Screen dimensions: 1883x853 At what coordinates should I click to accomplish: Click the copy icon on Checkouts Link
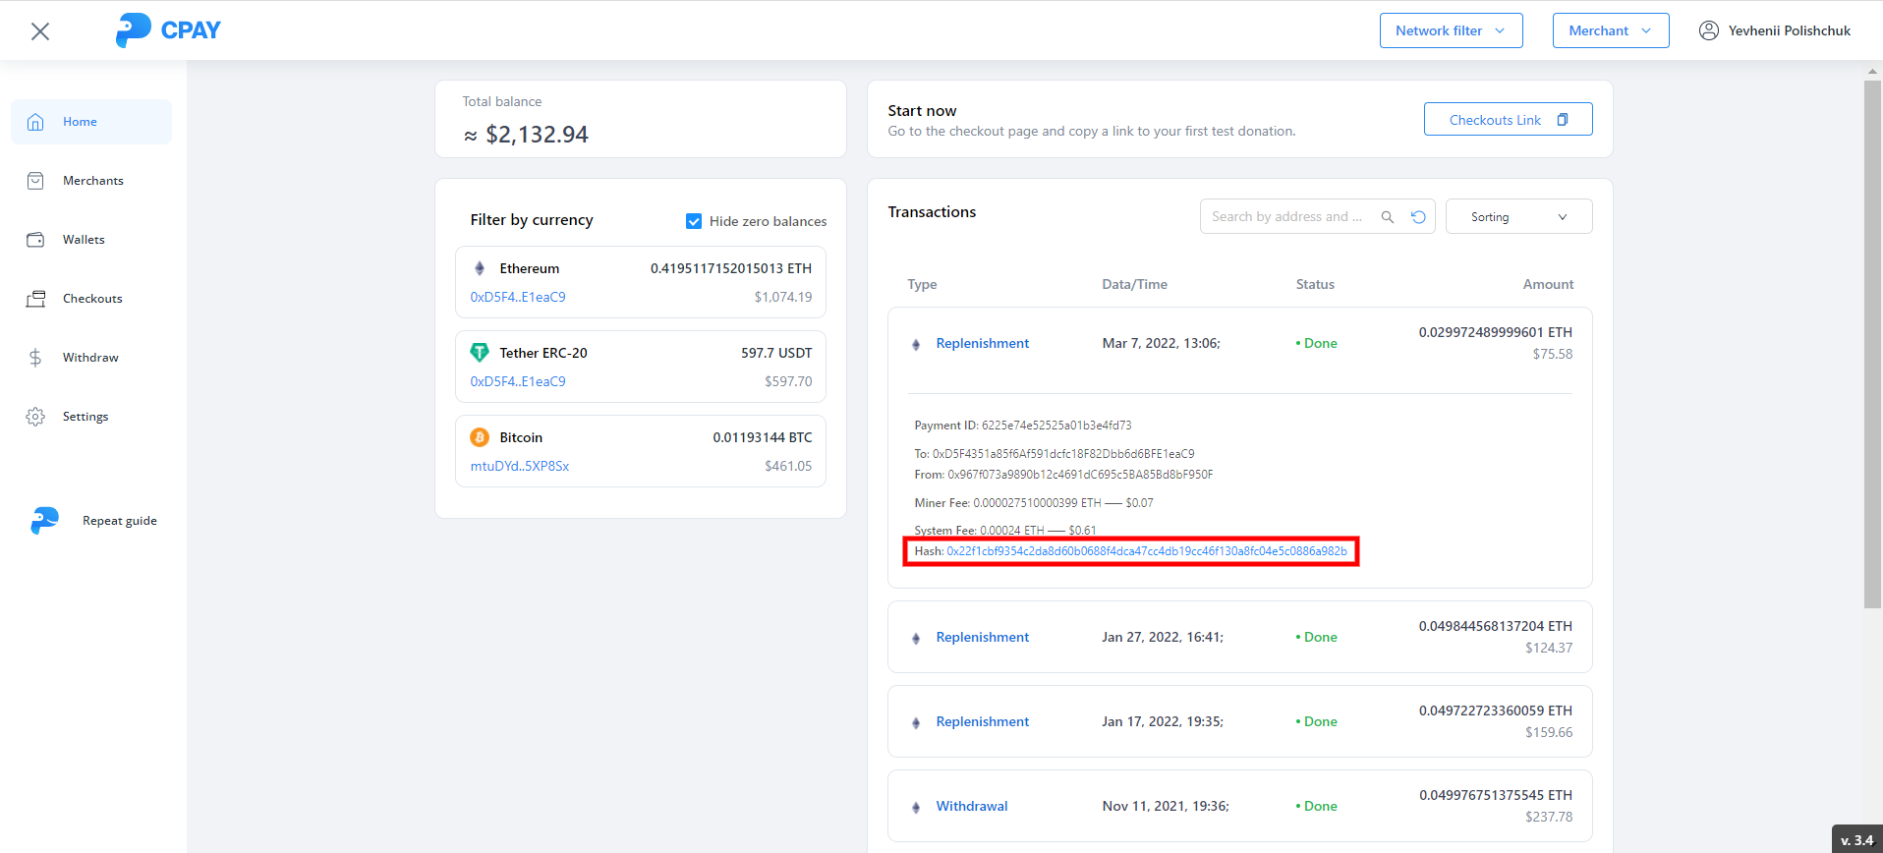1563,120
